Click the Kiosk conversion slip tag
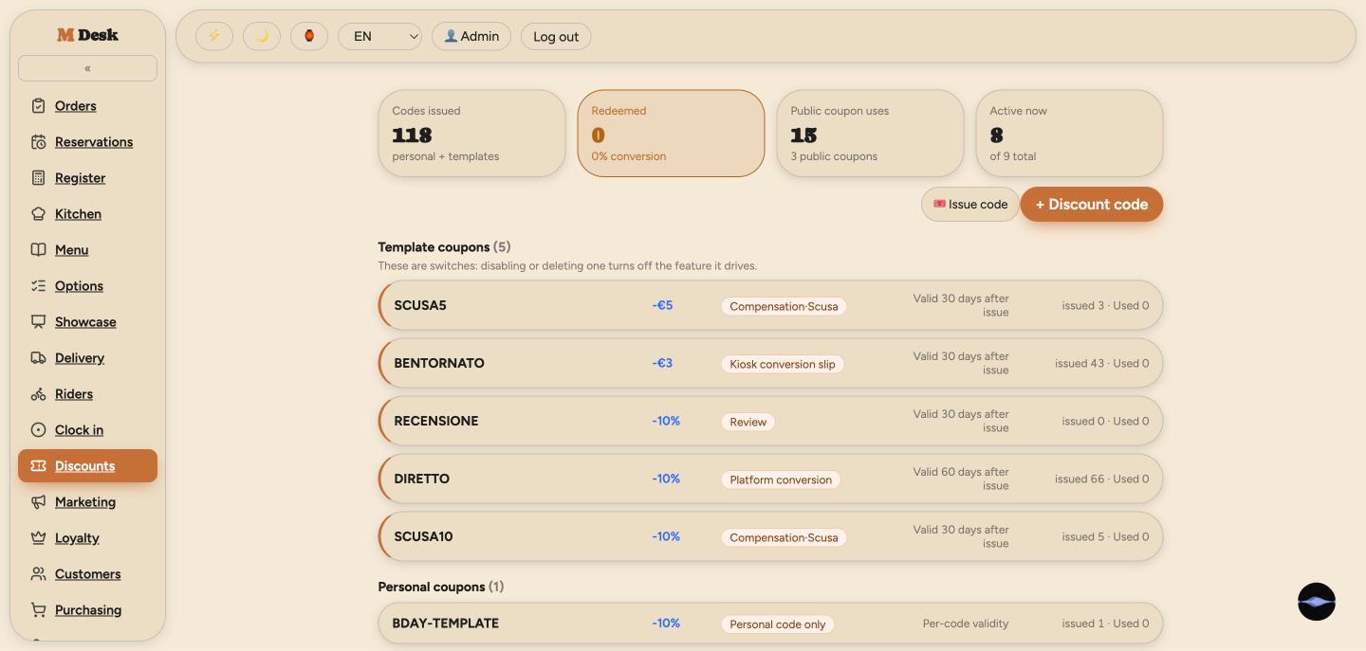Screen dimensions: 1366x651 [x=783, y=364]
